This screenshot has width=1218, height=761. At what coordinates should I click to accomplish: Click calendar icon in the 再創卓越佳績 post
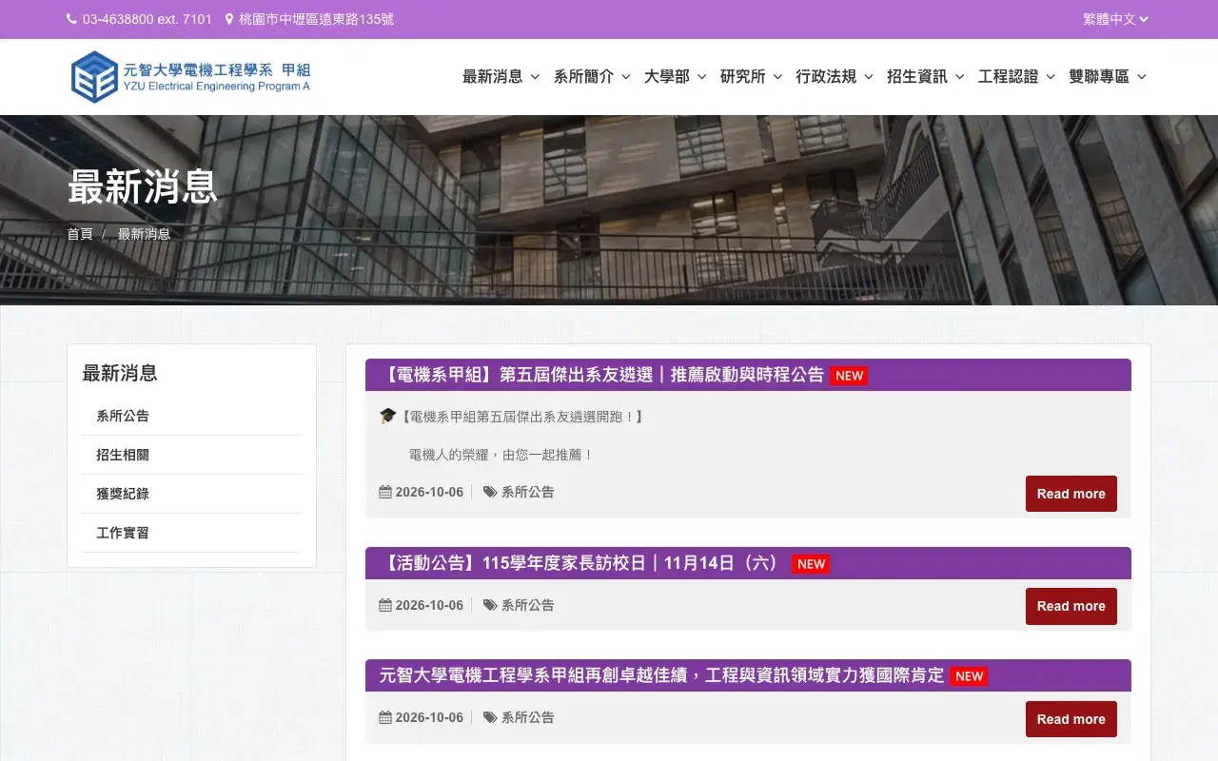[385, 717]
